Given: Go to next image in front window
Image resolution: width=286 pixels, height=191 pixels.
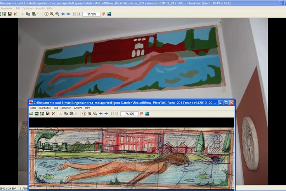Looking at the screenshot, I should click(106, 114).
